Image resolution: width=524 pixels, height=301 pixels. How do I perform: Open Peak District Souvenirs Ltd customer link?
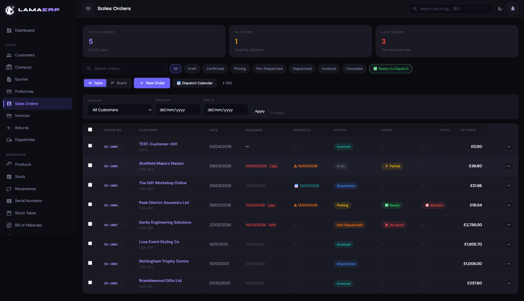(164, 203)
